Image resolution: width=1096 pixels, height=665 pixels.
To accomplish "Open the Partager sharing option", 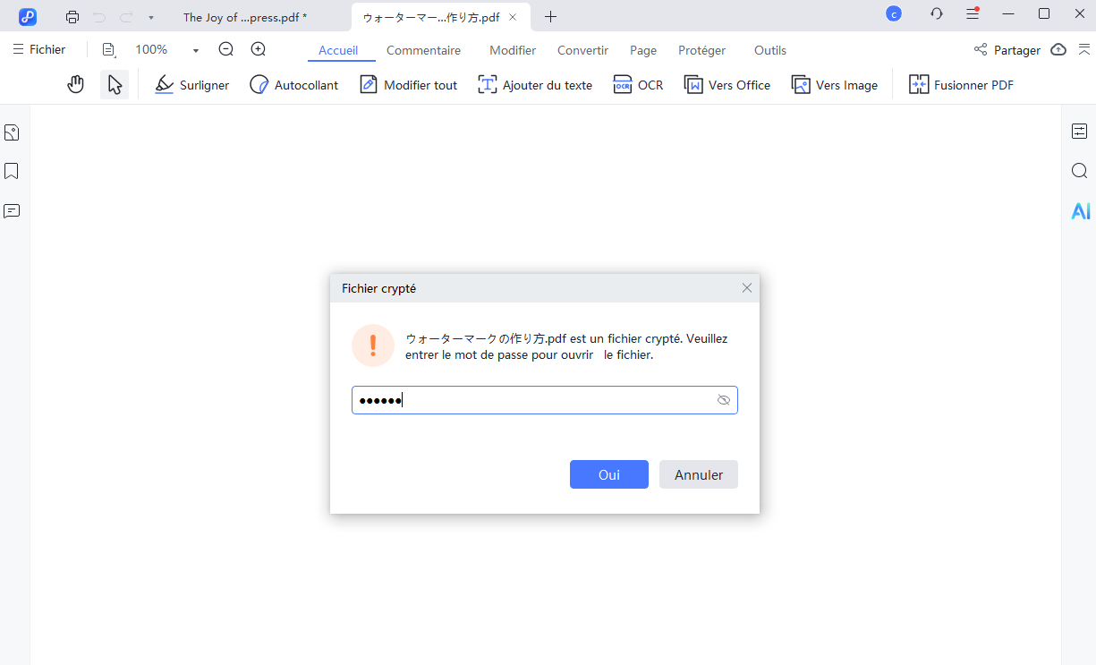I will click(x=1007, y=50).
